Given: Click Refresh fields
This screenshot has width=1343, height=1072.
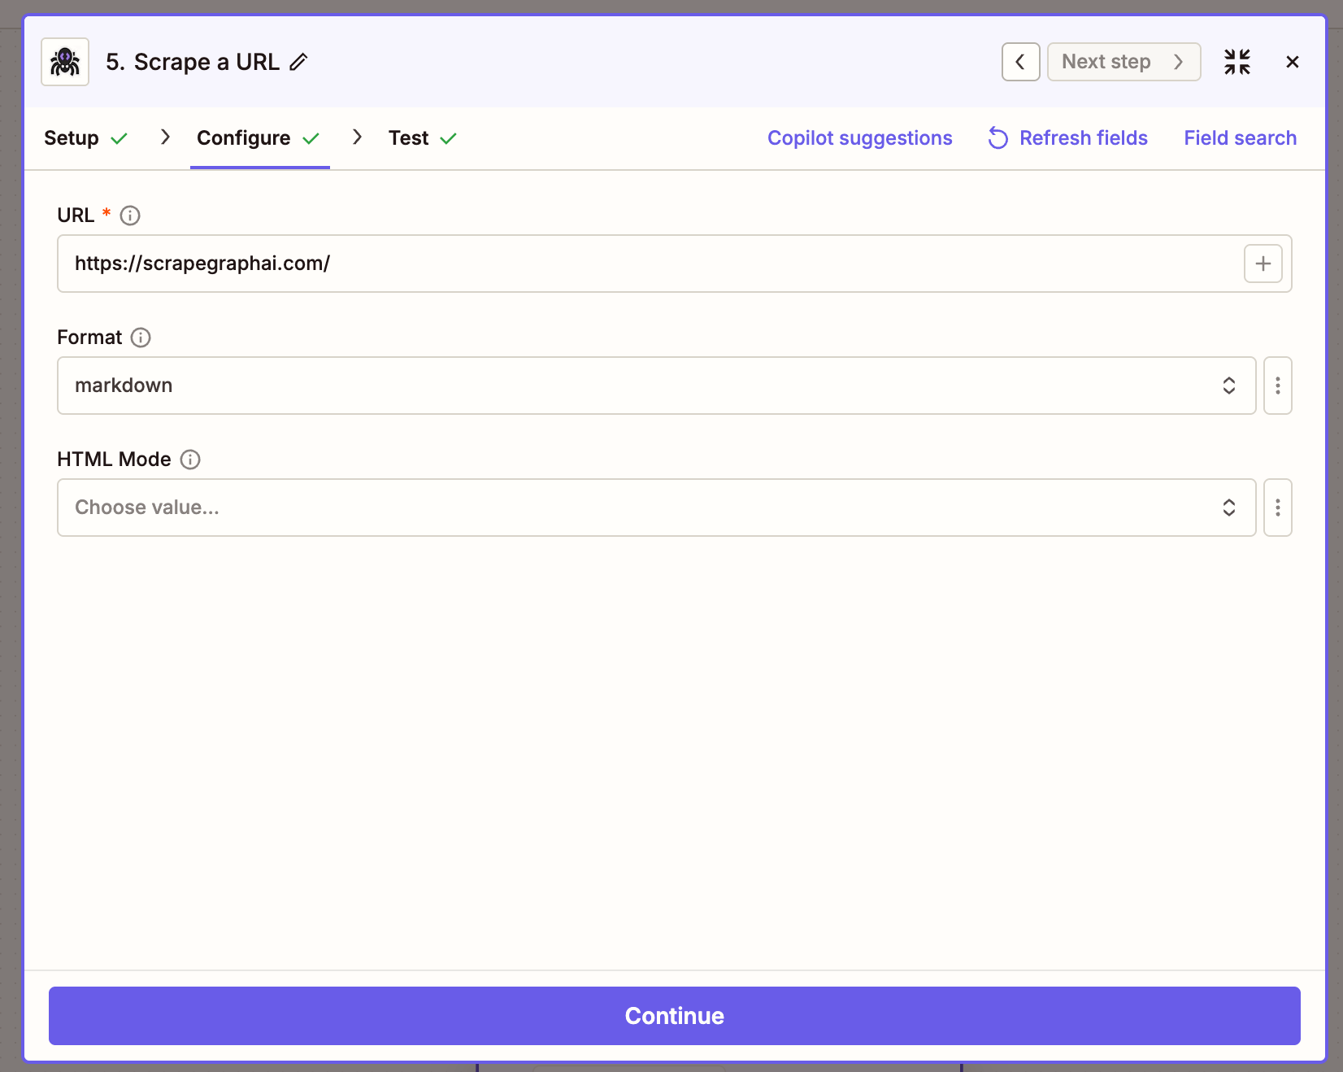Looking at the screenshot, I should tap(1068, 138).
